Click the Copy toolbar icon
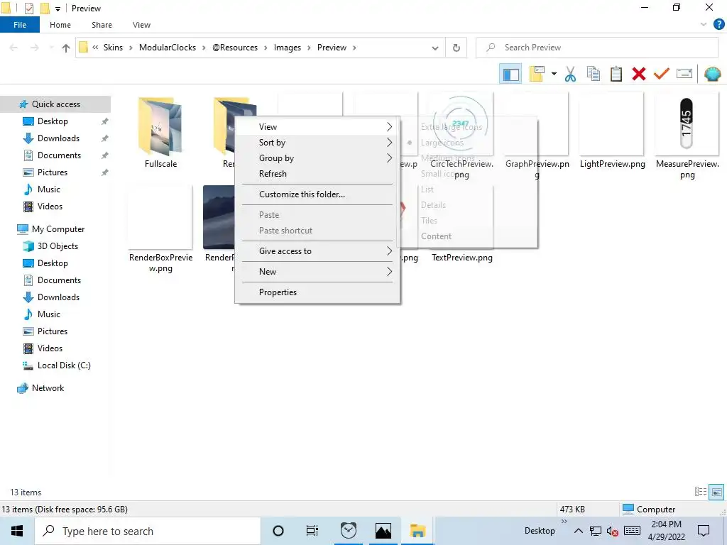 (594, 74)
